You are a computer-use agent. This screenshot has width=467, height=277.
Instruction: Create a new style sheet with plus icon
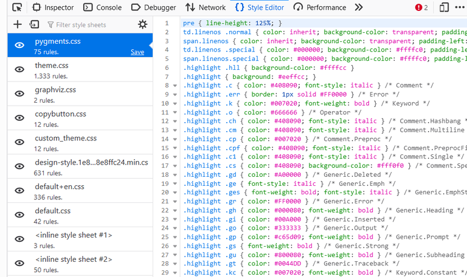coord(18,24)
